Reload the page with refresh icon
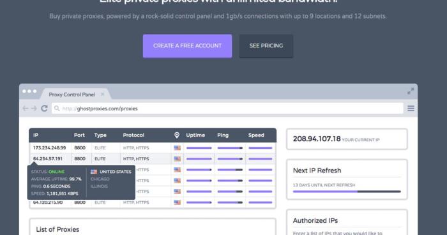447x235 pixels. (44, 109)
